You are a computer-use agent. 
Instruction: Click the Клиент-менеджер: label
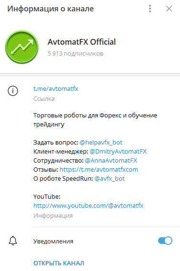tap(61, 151)
